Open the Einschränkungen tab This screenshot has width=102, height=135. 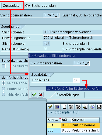coord(68,95)
